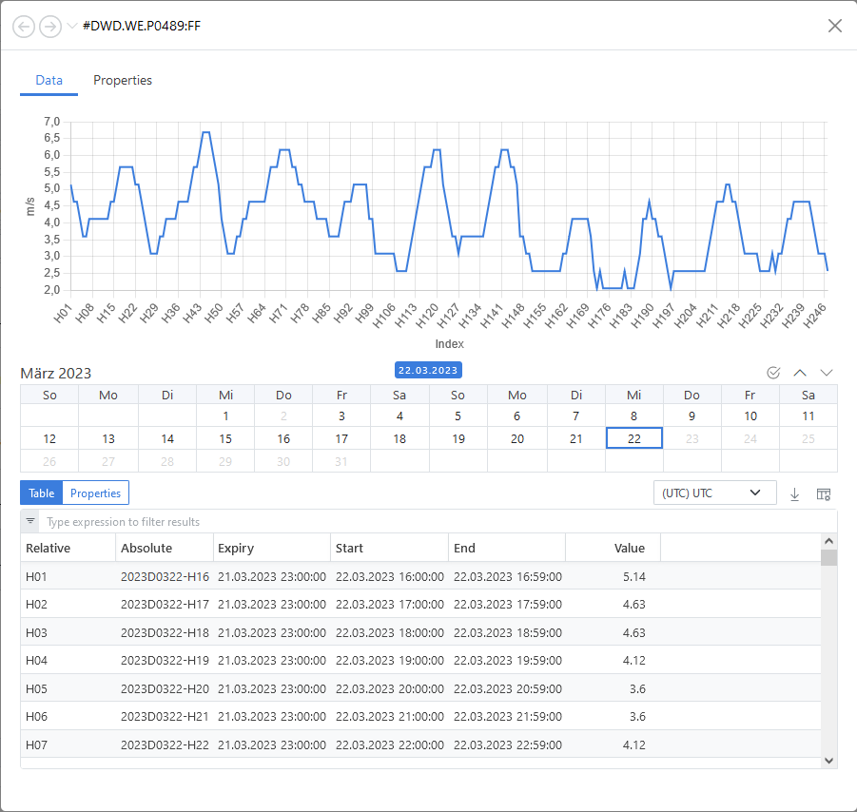Image resolution: width=857 pixels, height=812 pixels.
Task: Open table column settings icon
Action: (x=824, y=493)
